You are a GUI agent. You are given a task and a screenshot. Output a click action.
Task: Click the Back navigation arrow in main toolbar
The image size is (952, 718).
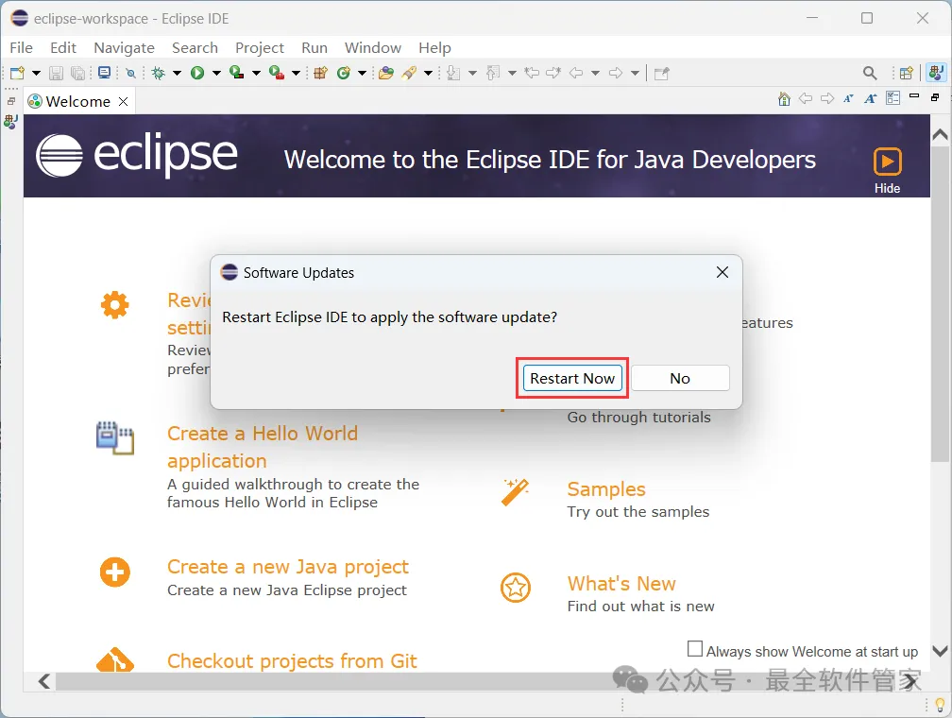[575, 74]
